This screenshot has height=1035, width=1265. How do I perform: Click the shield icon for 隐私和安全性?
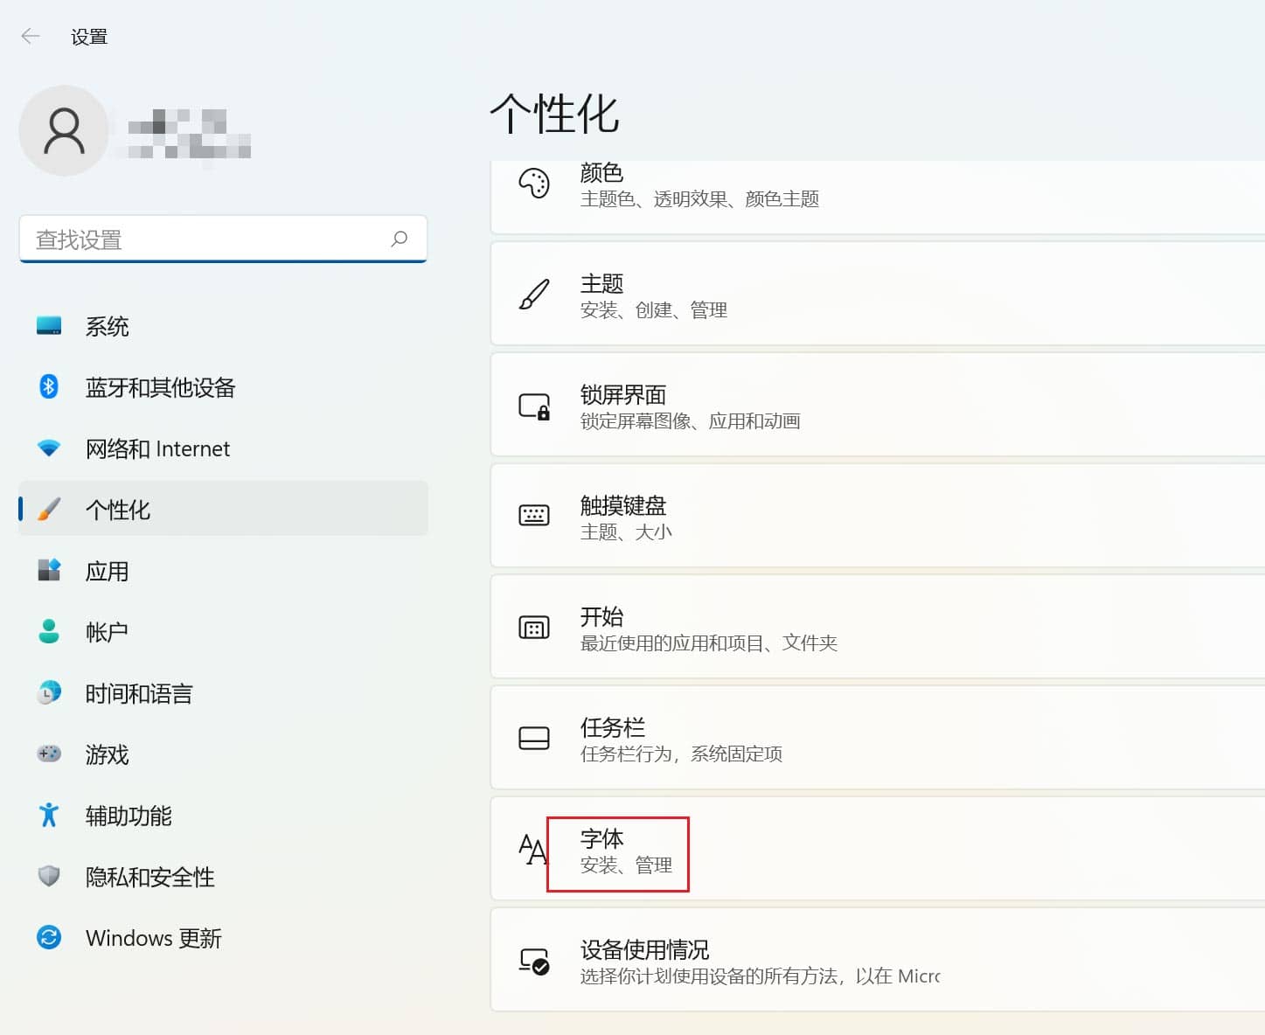[x=49, y=876]
